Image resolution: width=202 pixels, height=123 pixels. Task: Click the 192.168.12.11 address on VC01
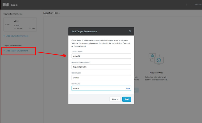pos(18,28)
